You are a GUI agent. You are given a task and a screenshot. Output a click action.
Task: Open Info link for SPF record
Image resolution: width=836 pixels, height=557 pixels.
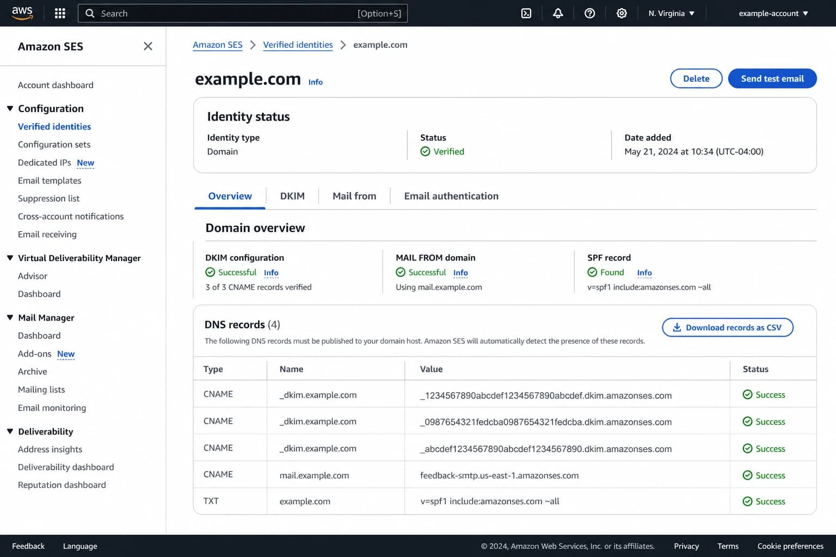644,273
